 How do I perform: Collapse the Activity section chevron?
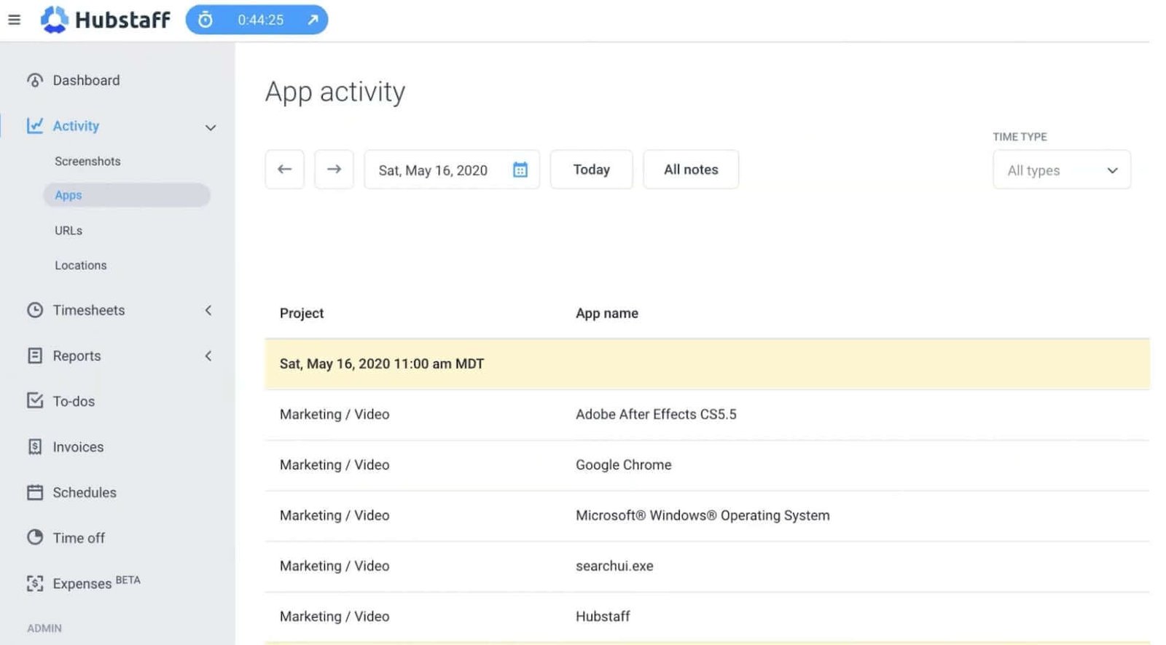211,127
